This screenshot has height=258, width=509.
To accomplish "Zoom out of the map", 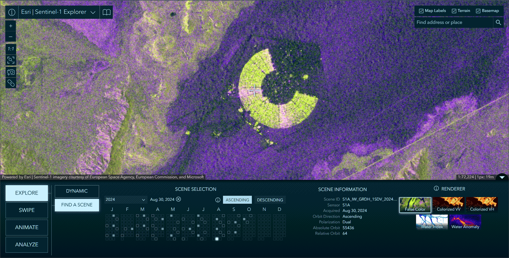I will tap(11, 37).
